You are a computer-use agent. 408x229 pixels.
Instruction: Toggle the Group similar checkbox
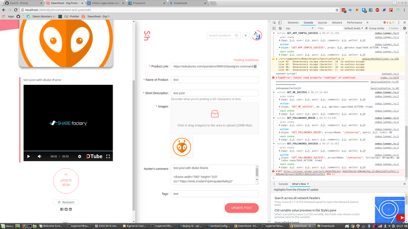tap(367, 29)
